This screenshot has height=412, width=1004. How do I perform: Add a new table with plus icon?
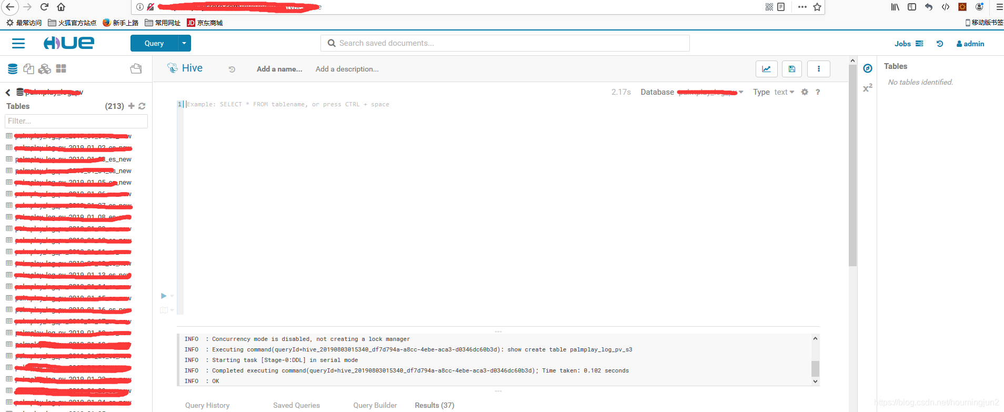tap(132, 106)
